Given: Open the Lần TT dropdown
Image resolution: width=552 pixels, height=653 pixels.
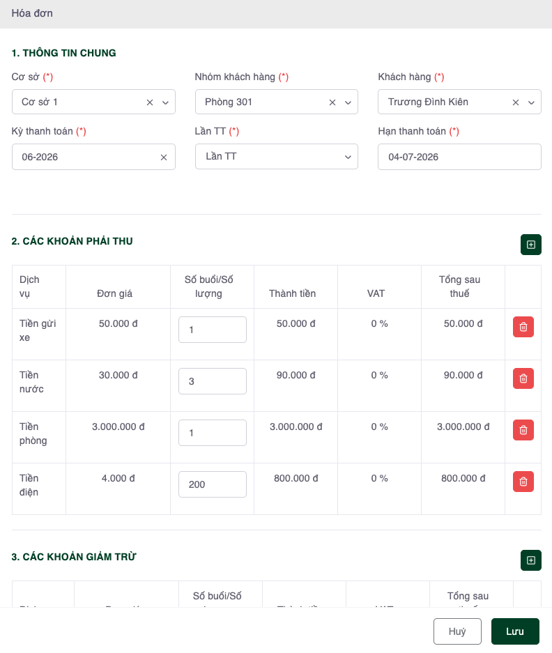Looking at the screenshot, I should click(x=277, y=157).
